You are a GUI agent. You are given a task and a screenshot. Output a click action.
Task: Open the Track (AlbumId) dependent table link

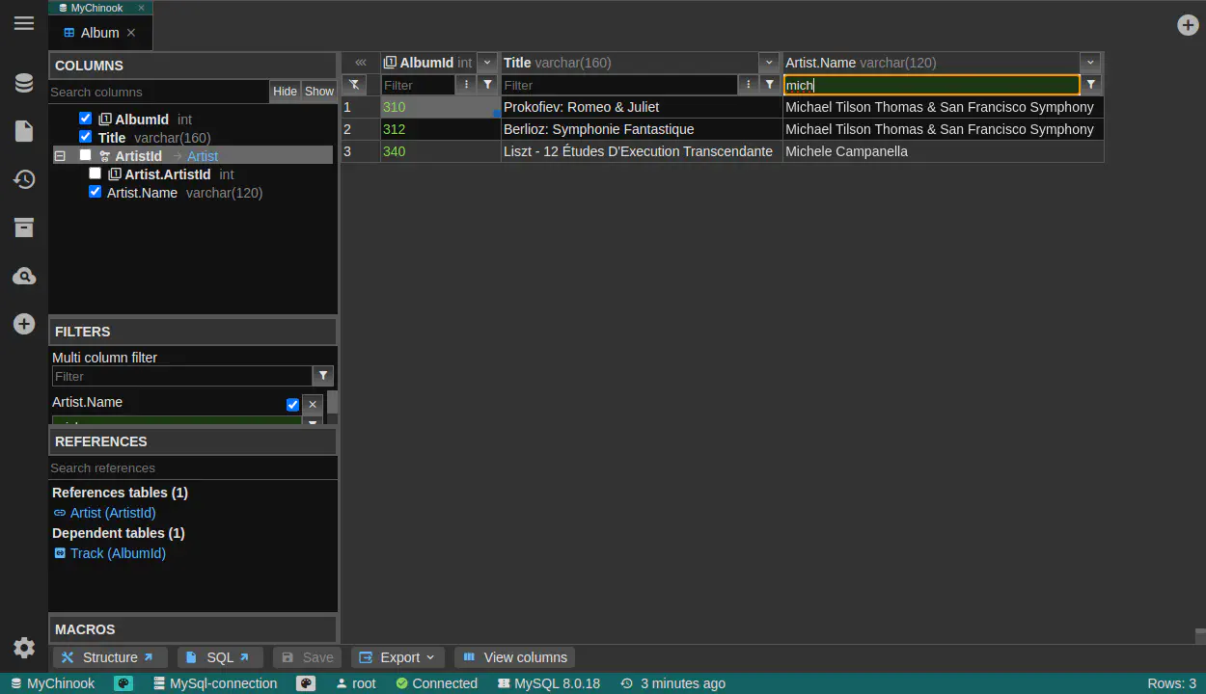[x=118, y=553]
